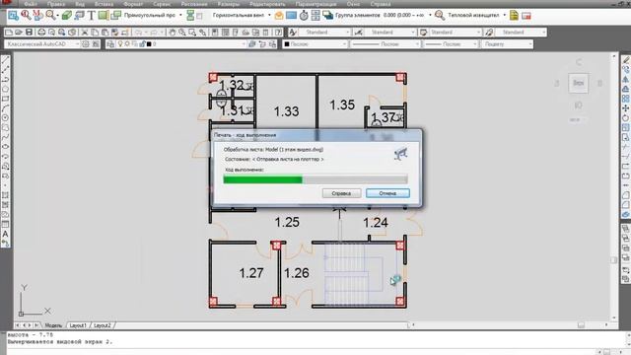
Task: Select the Rectangle draw tool
Action: pos(5,99)
